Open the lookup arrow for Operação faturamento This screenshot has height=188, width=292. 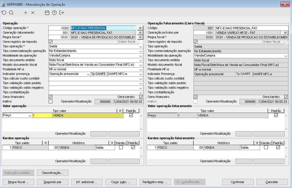[x=140, y=33]
